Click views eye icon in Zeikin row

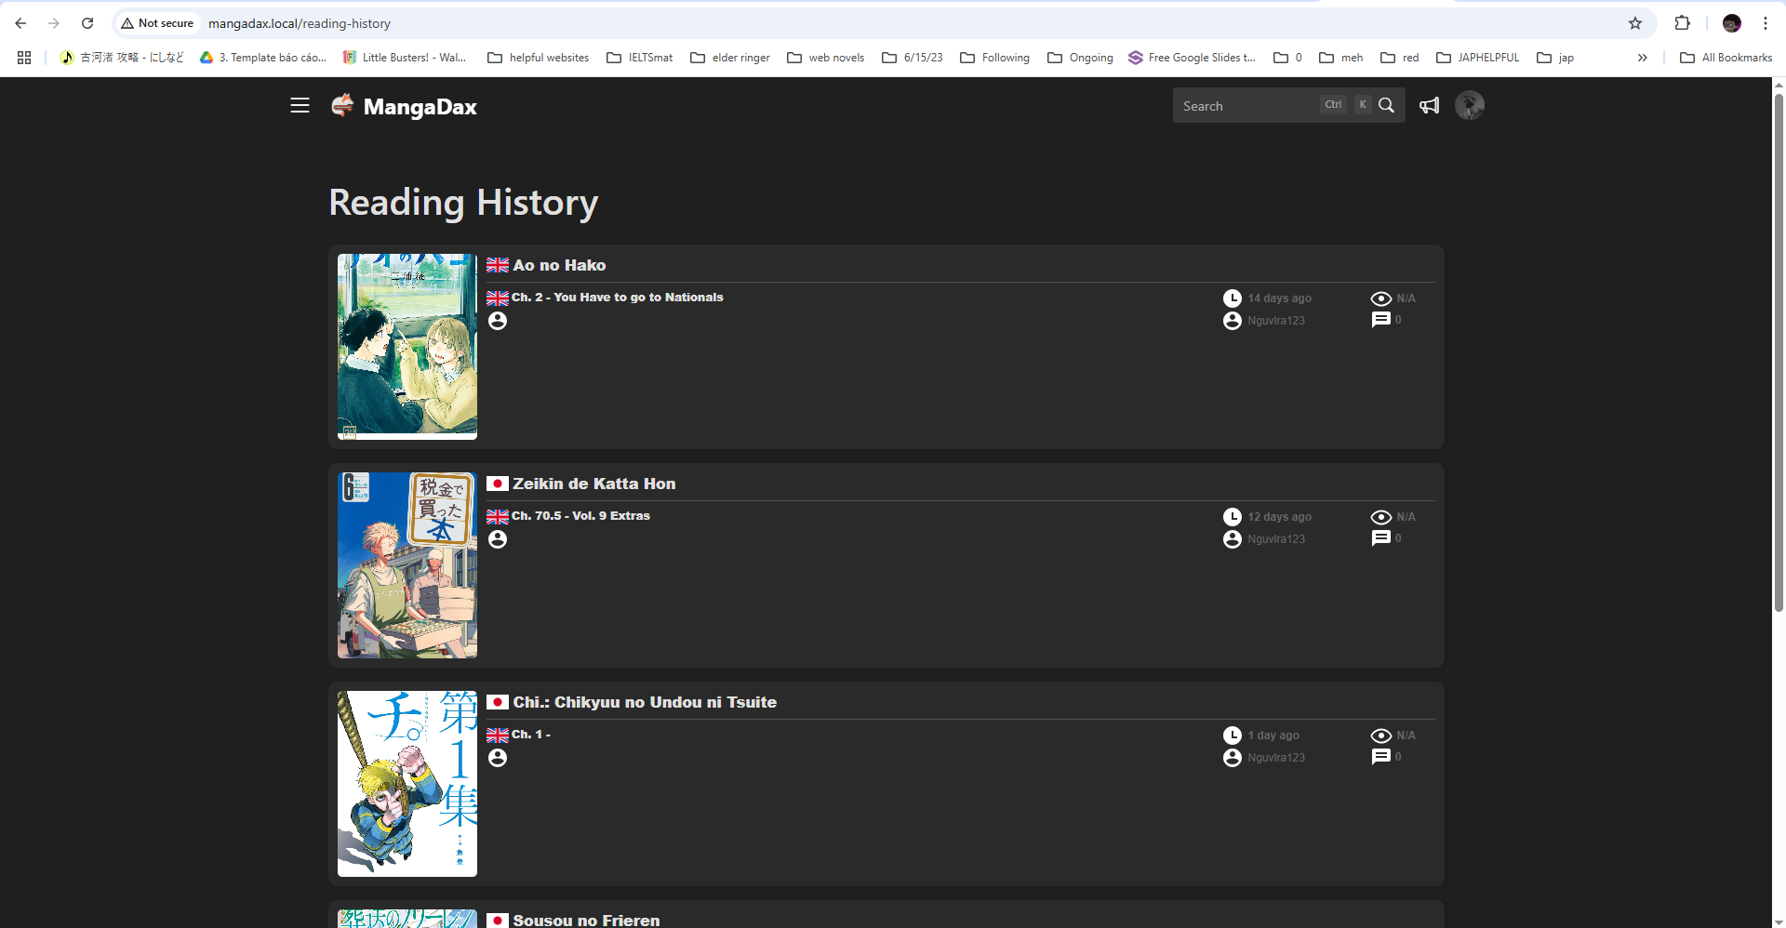1381,517
